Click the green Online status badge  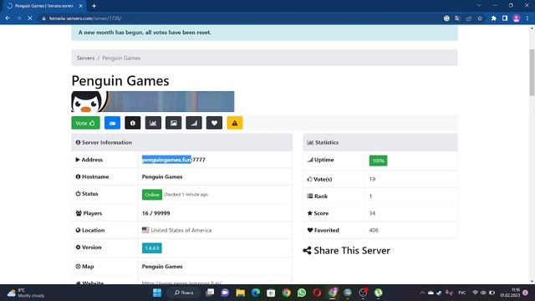(x=152, y=195)
